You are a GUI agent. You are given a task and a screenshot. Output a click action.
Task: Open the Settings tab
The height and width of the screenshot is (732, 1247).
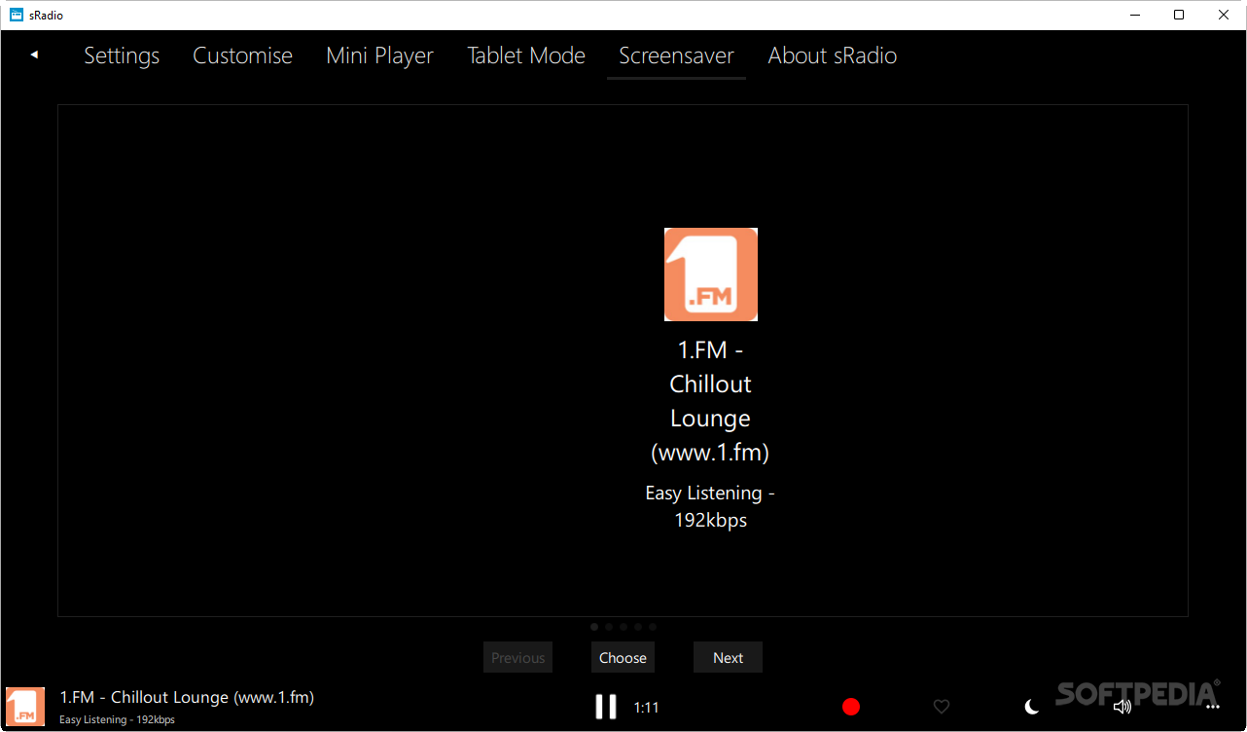pyautogui.click(x=122, y=55)
